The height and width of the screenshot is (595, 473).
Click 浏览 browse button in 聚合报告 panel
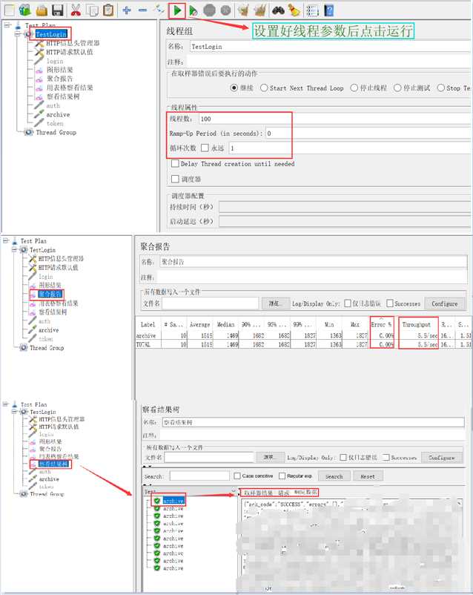tap(275, 303)
